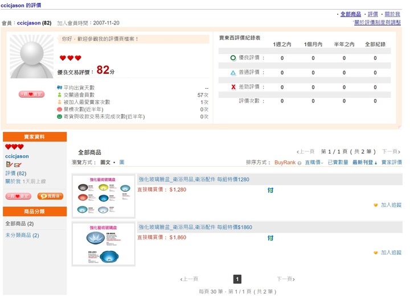
Task: Click the pink favorite-seller button in seller sidebar
Action: [18, 196]
